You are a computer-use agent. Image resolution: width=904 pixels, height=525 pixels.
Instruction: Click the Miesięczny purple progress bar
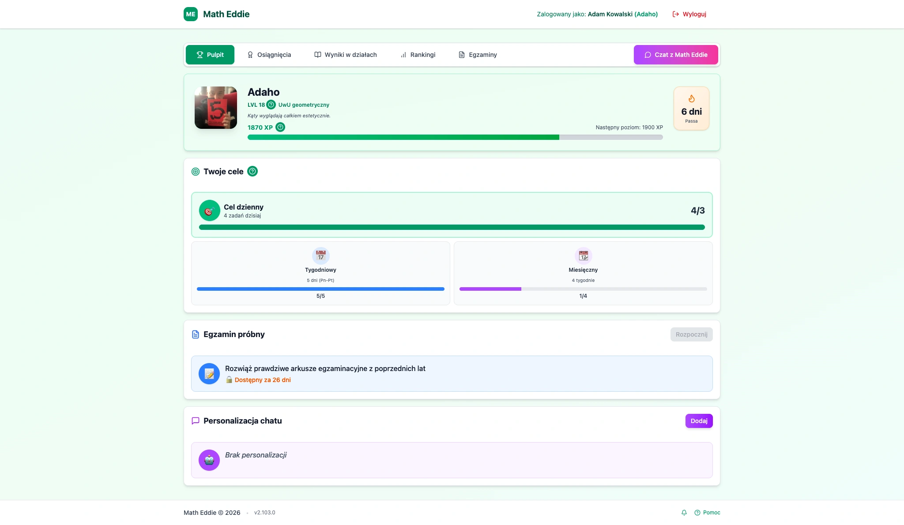pos(583,289)
